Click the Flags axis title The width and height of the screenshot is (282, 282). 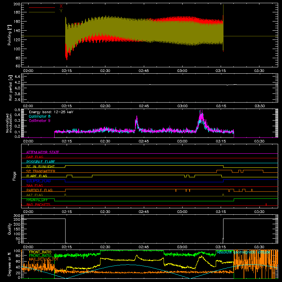pos(14,176)
